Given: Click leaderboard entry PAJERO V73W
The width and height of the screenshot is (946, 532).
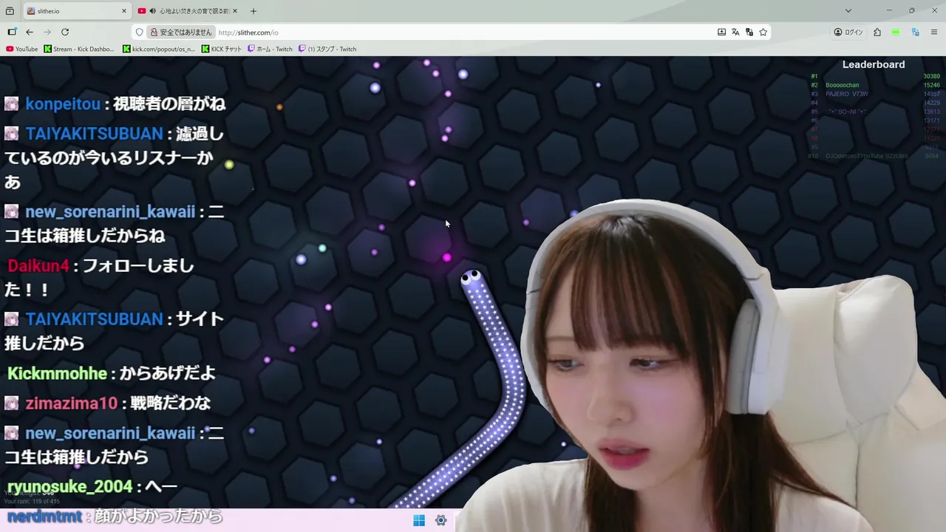Looking at the screenshot, I should [x=846, y=94].
